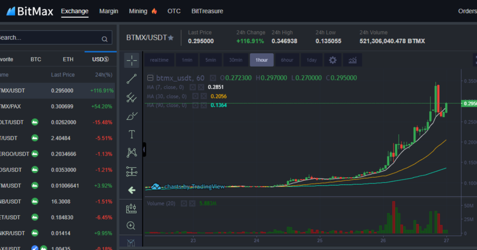The image size is (477, 250).
Task: Collapse the drawing toolbar with side handle
Action: coord(144,150)
